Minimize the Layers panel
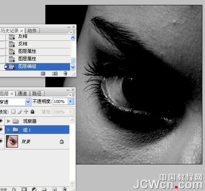Viewport: 205px width, 191px height. [68, 90]
